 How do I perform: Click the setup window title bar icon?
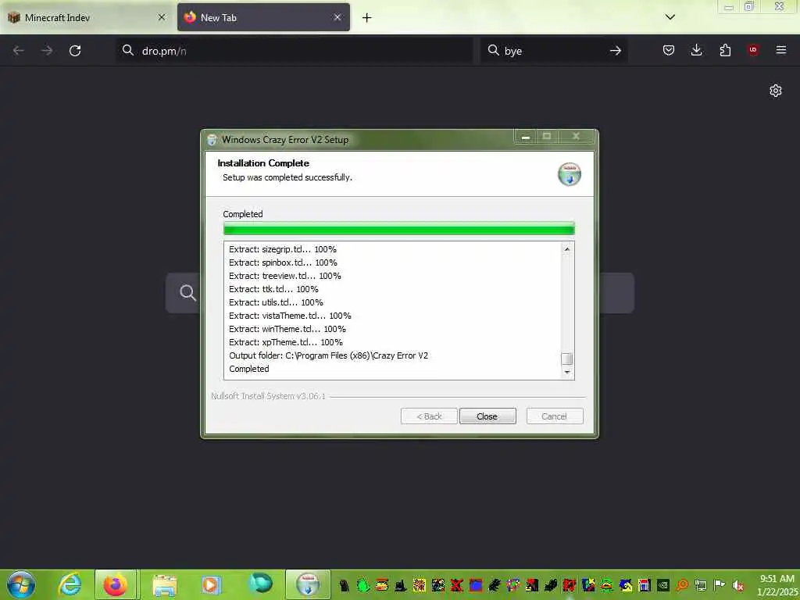click(x=212, y=140)
